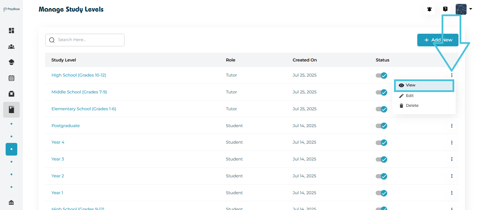The width and height of the screenshot is (480, 210).
Task: Open the graduation cap sidebar icon
Action: (x=11, y=63)
